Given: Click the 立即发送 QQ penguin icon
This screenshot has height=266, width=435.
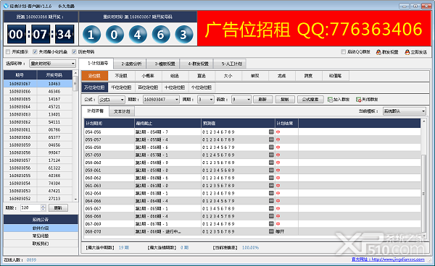Looking at the screenshot, I should click(407, 52).
